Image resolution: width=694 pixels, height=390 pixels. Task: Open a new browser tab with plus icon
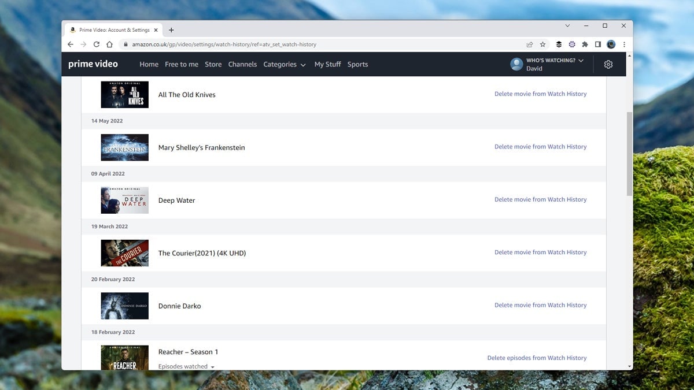pyautogui.click(x=171, y=29)
